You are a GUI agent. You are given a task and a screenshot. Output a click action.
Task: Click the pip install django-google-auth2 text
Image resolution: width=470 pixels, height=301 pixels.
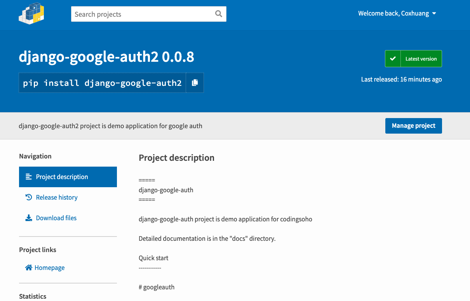[102, 83]
